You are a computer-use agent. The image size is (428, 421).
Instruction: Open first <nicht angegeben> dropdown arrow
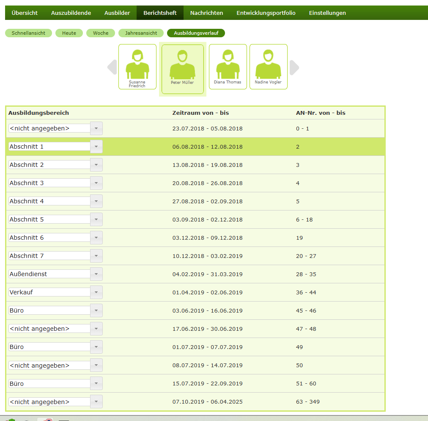pos(96,128)
